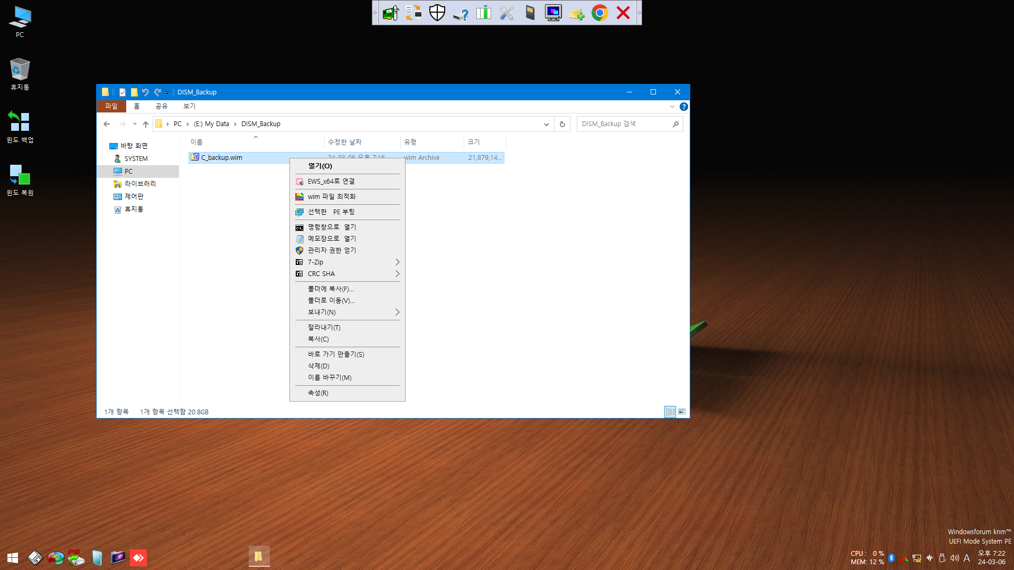Choose 메모장으로 열기 menu item
The height and width of the screenshot is (570, 1014).
pos(347,239)
